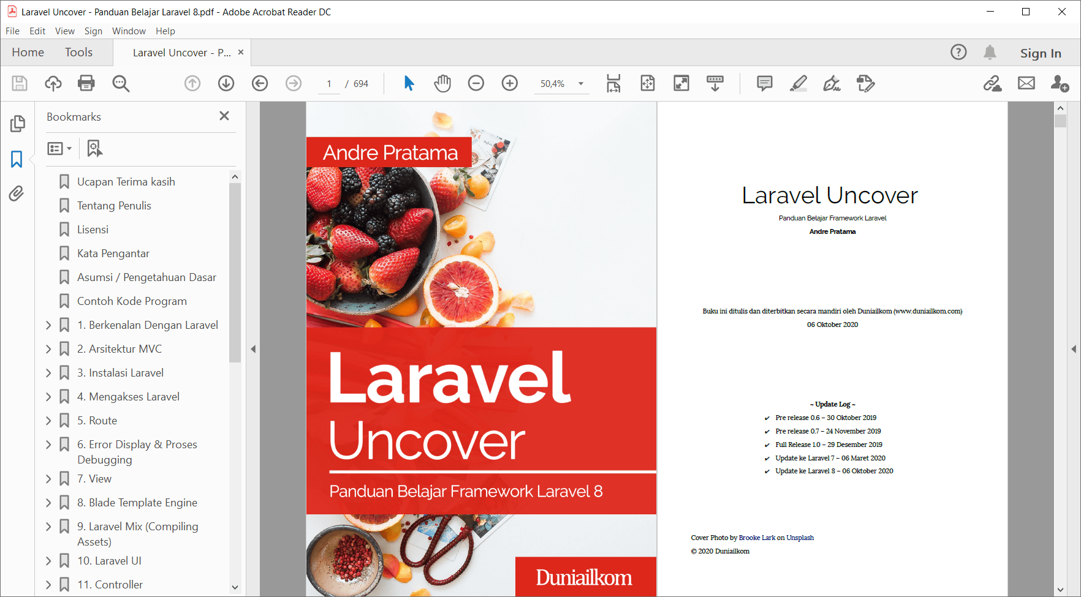Viewport: 1081px width, 597px height.
Task: Collapse the left navigation pane arrow
Action: tap(253, 349)
